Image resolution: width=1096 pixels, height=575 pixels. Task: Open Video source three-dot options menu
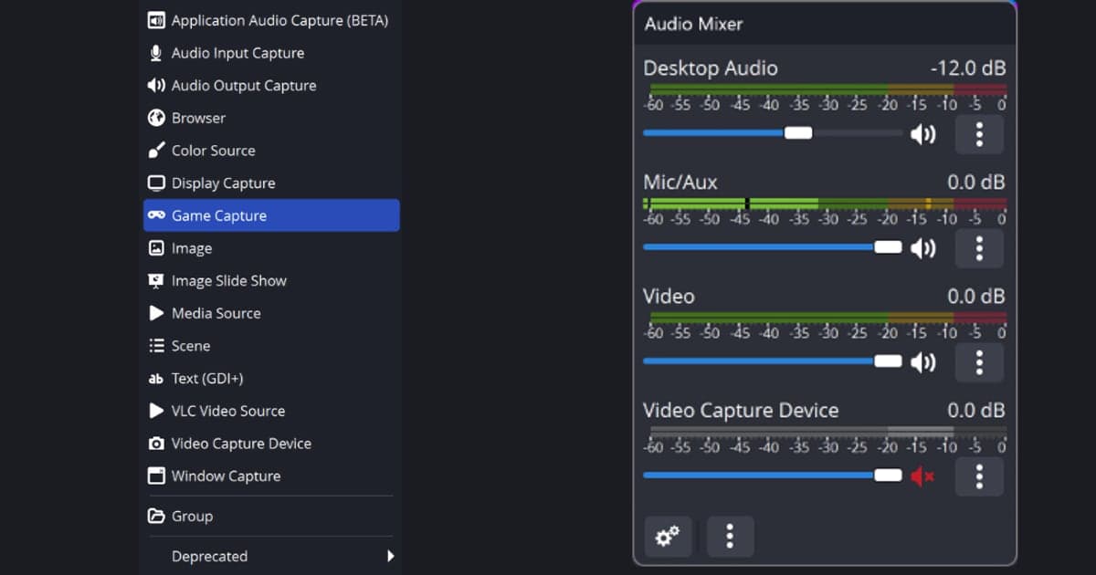tap(979, 362)
